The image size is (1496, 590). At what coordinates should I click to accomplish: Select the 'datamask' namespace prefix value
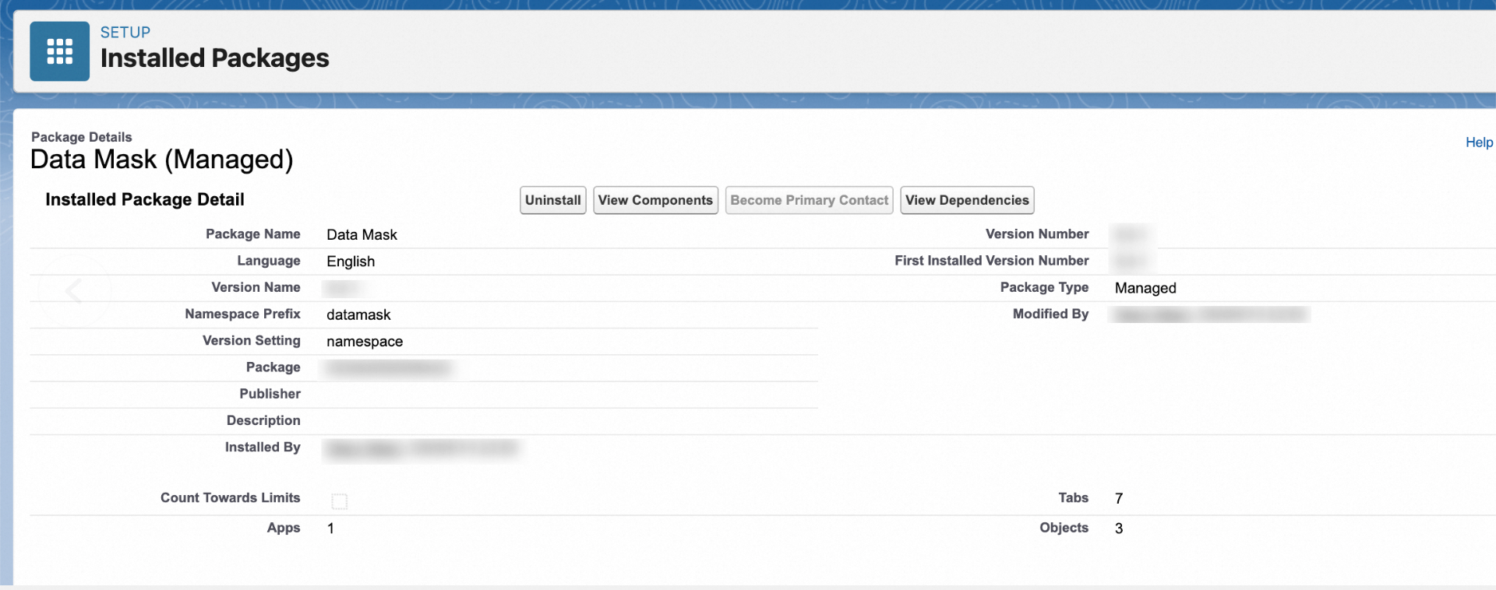point(358,314)
